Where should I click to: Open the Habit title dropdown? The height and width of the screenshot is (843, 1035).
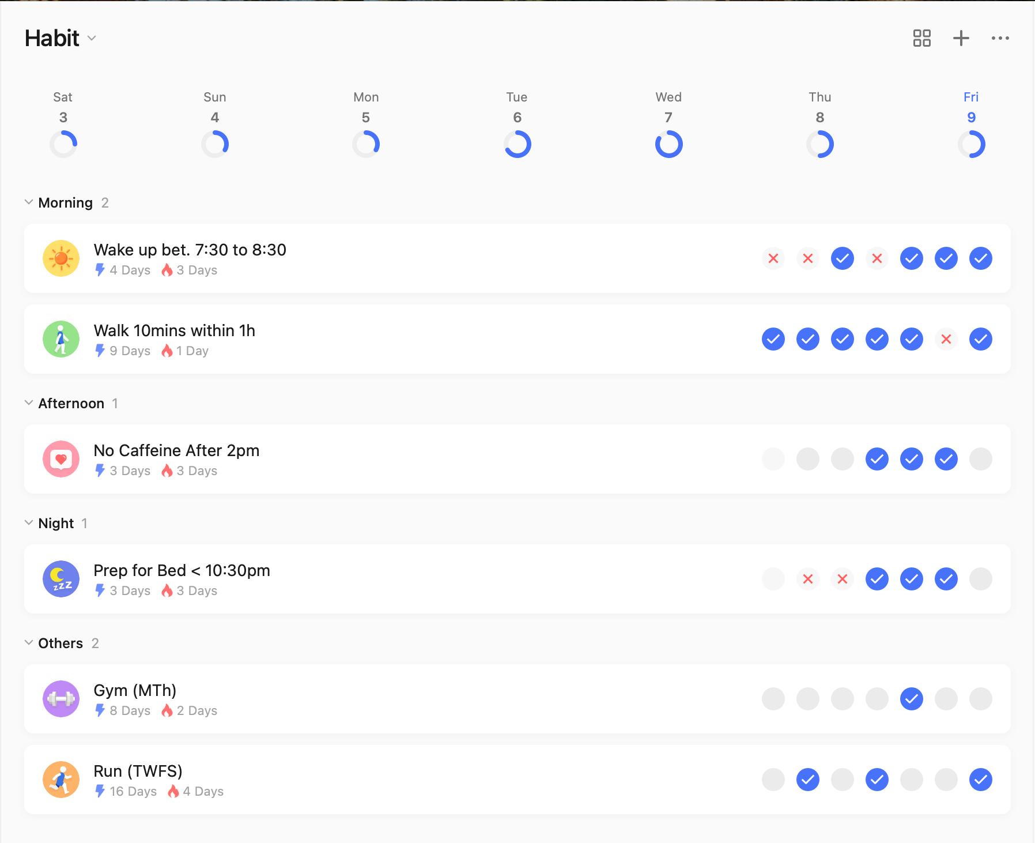[x=92, y=39]
